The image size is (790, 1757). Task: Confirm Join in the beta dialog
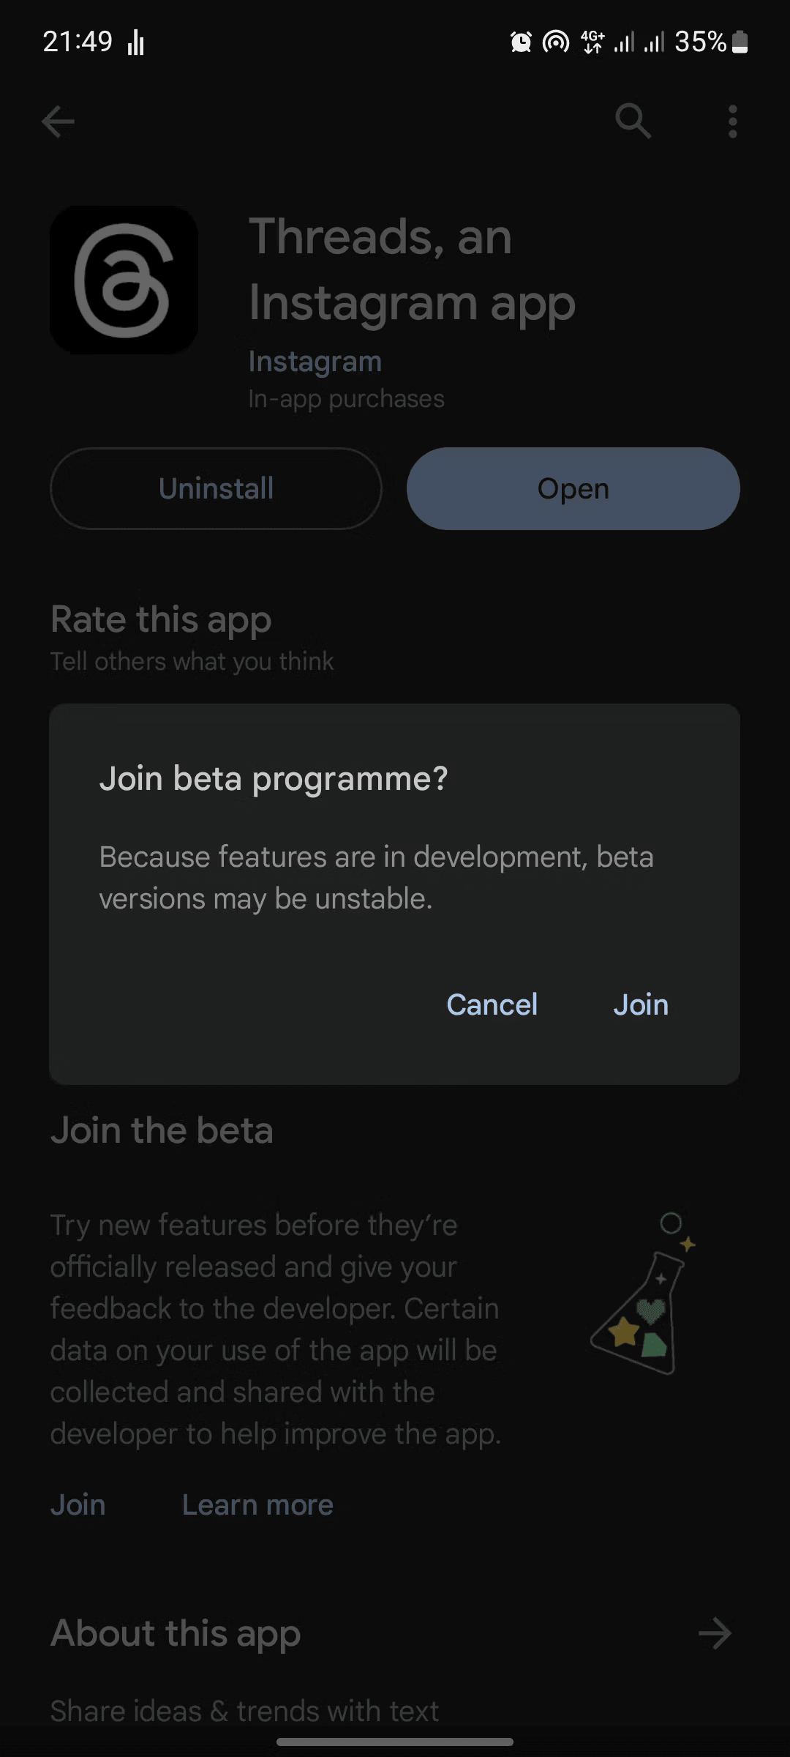coord(641,1004)
